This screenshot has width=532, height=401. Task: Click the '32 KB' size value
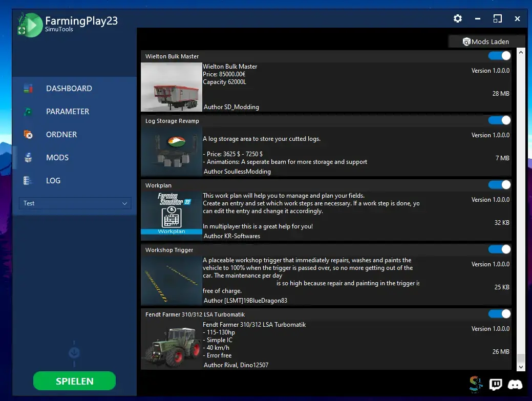(x=501, y=223)
